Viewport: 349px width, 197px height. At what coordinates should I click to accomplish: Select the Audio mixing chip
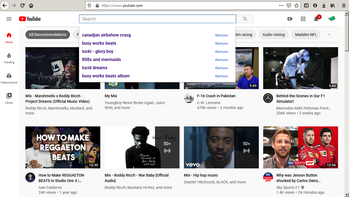pos(274,35)
